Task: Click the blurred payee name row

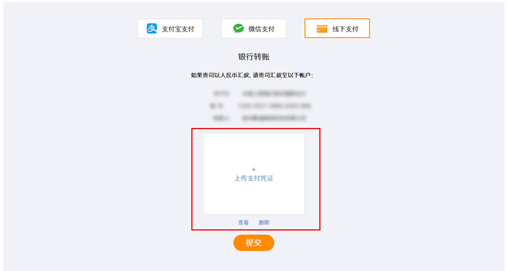Action: click(259, 118)
